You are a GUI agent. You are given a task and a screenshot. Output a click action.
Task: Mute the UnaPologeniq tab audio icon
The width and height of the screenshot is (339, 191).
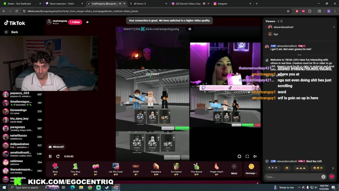coord(120,4)
